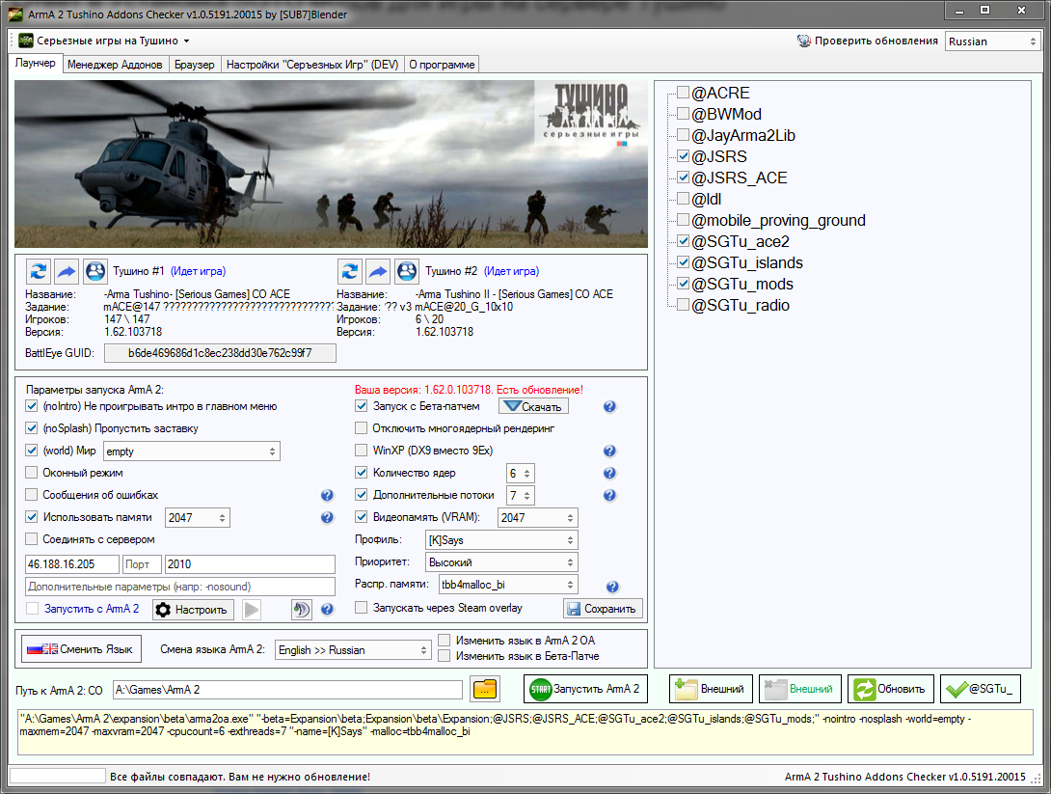Open the world Мир dropdown showing empty
The image size is (1051, 794).
192,452
